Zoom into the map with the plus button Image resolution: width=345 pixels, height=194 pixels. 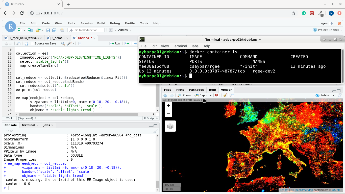(168, 105)
